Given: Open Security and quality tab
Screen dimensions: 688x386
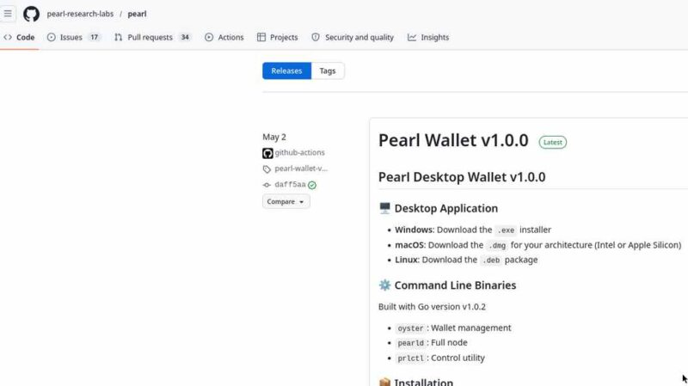Looking at the screenshot, I should click(353, 37).
